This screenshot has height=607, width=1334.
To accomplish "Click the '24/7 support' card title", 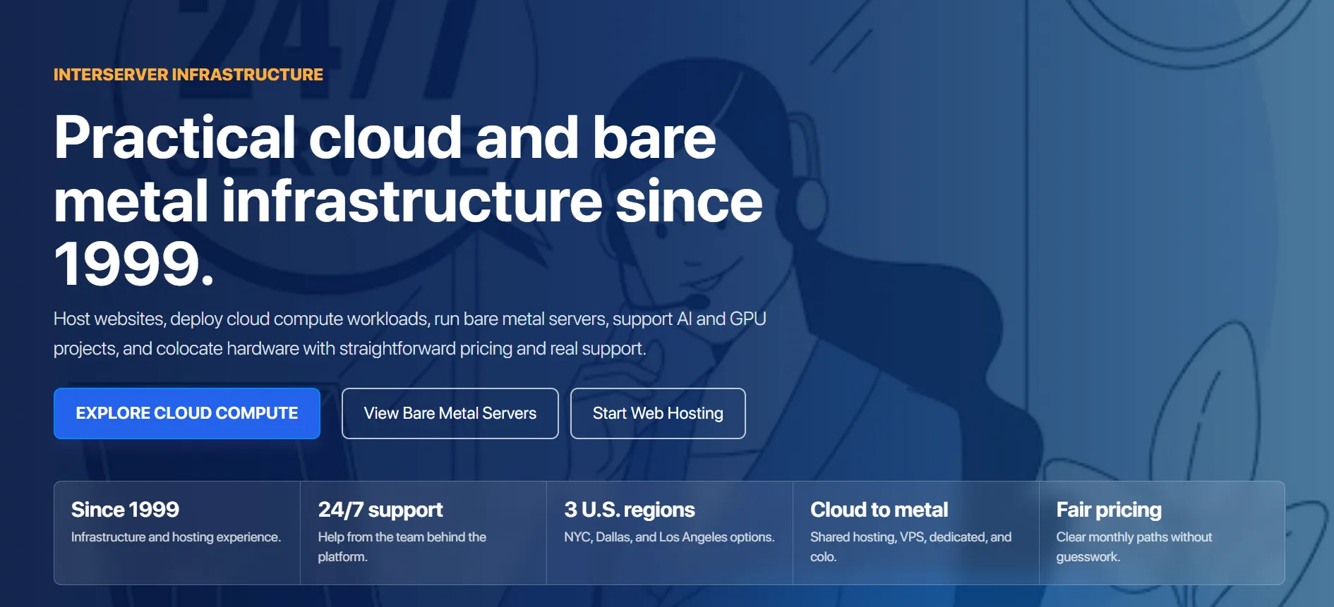I will coord(380,509).
